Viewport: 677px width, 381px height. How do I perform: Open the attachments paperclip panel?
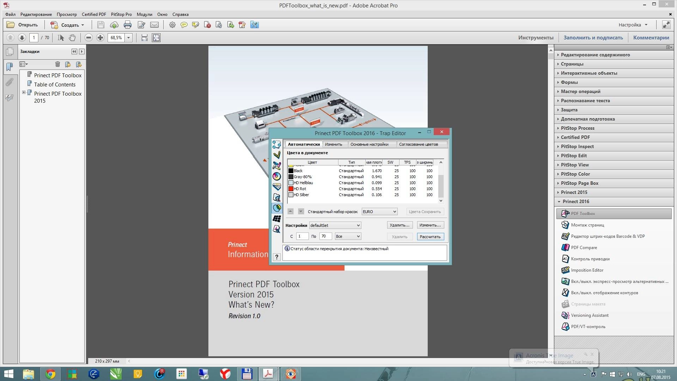pyautogui.click(x=10, y=82)
